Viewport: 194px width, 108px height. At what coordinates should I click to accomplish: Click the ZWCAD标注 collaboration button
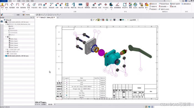tap(186, 4)
